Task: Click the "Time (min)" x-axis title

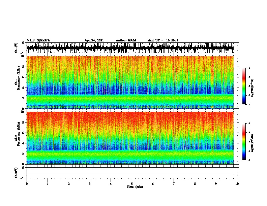Action: (x=135, y=187)
